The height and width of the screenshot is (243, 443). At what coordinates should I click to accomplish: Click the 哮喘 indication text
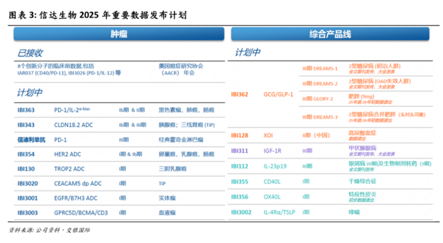coord(354,212)
